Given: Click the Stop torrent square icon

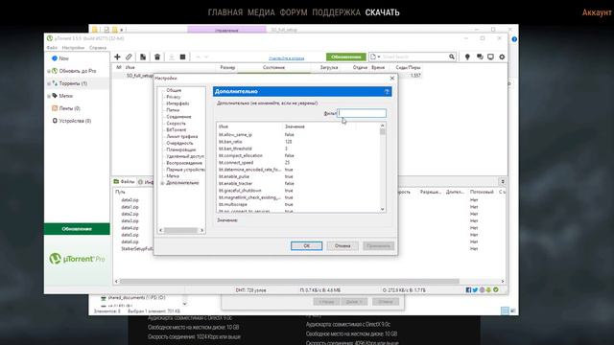Looking at the screenshot, I should tap(182, 57).
